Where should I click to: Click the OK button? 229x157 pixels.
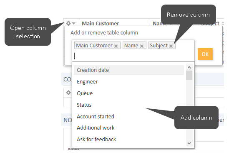205,54
